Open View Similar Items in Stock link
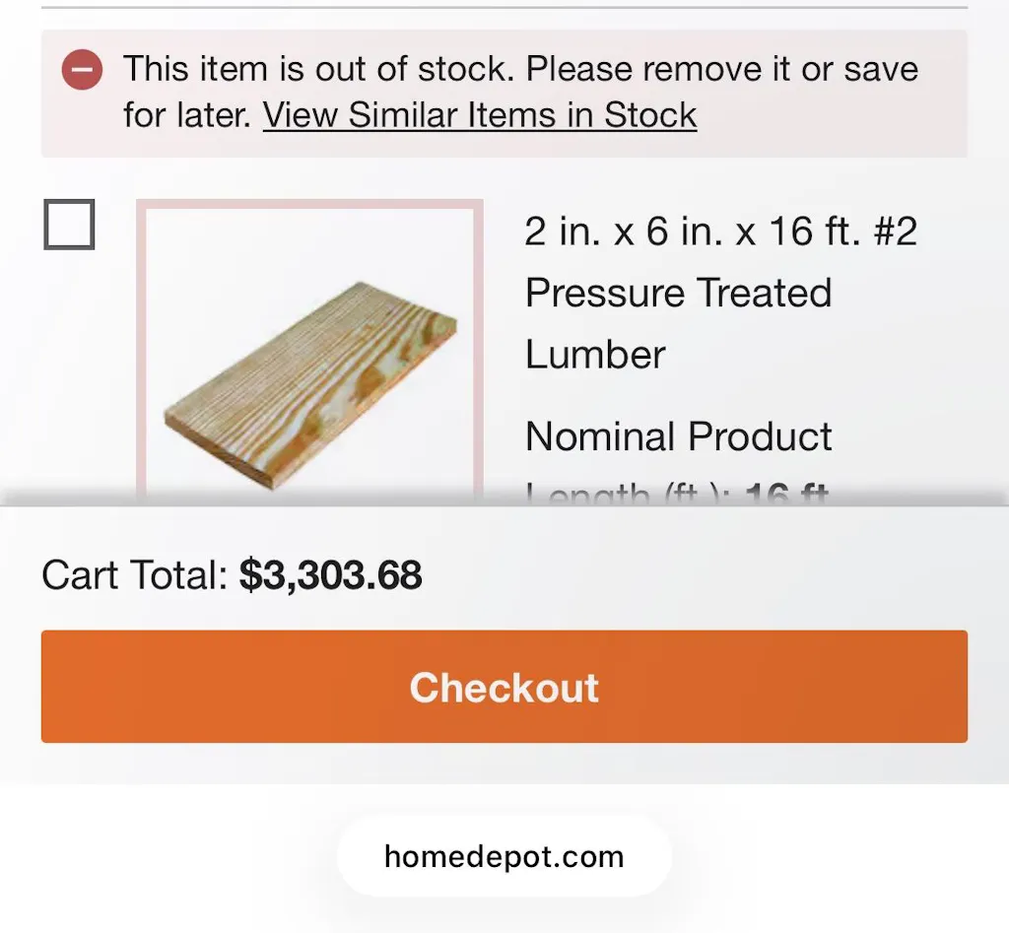Screen dimensions: 1009x933 (x=479, y=115)
